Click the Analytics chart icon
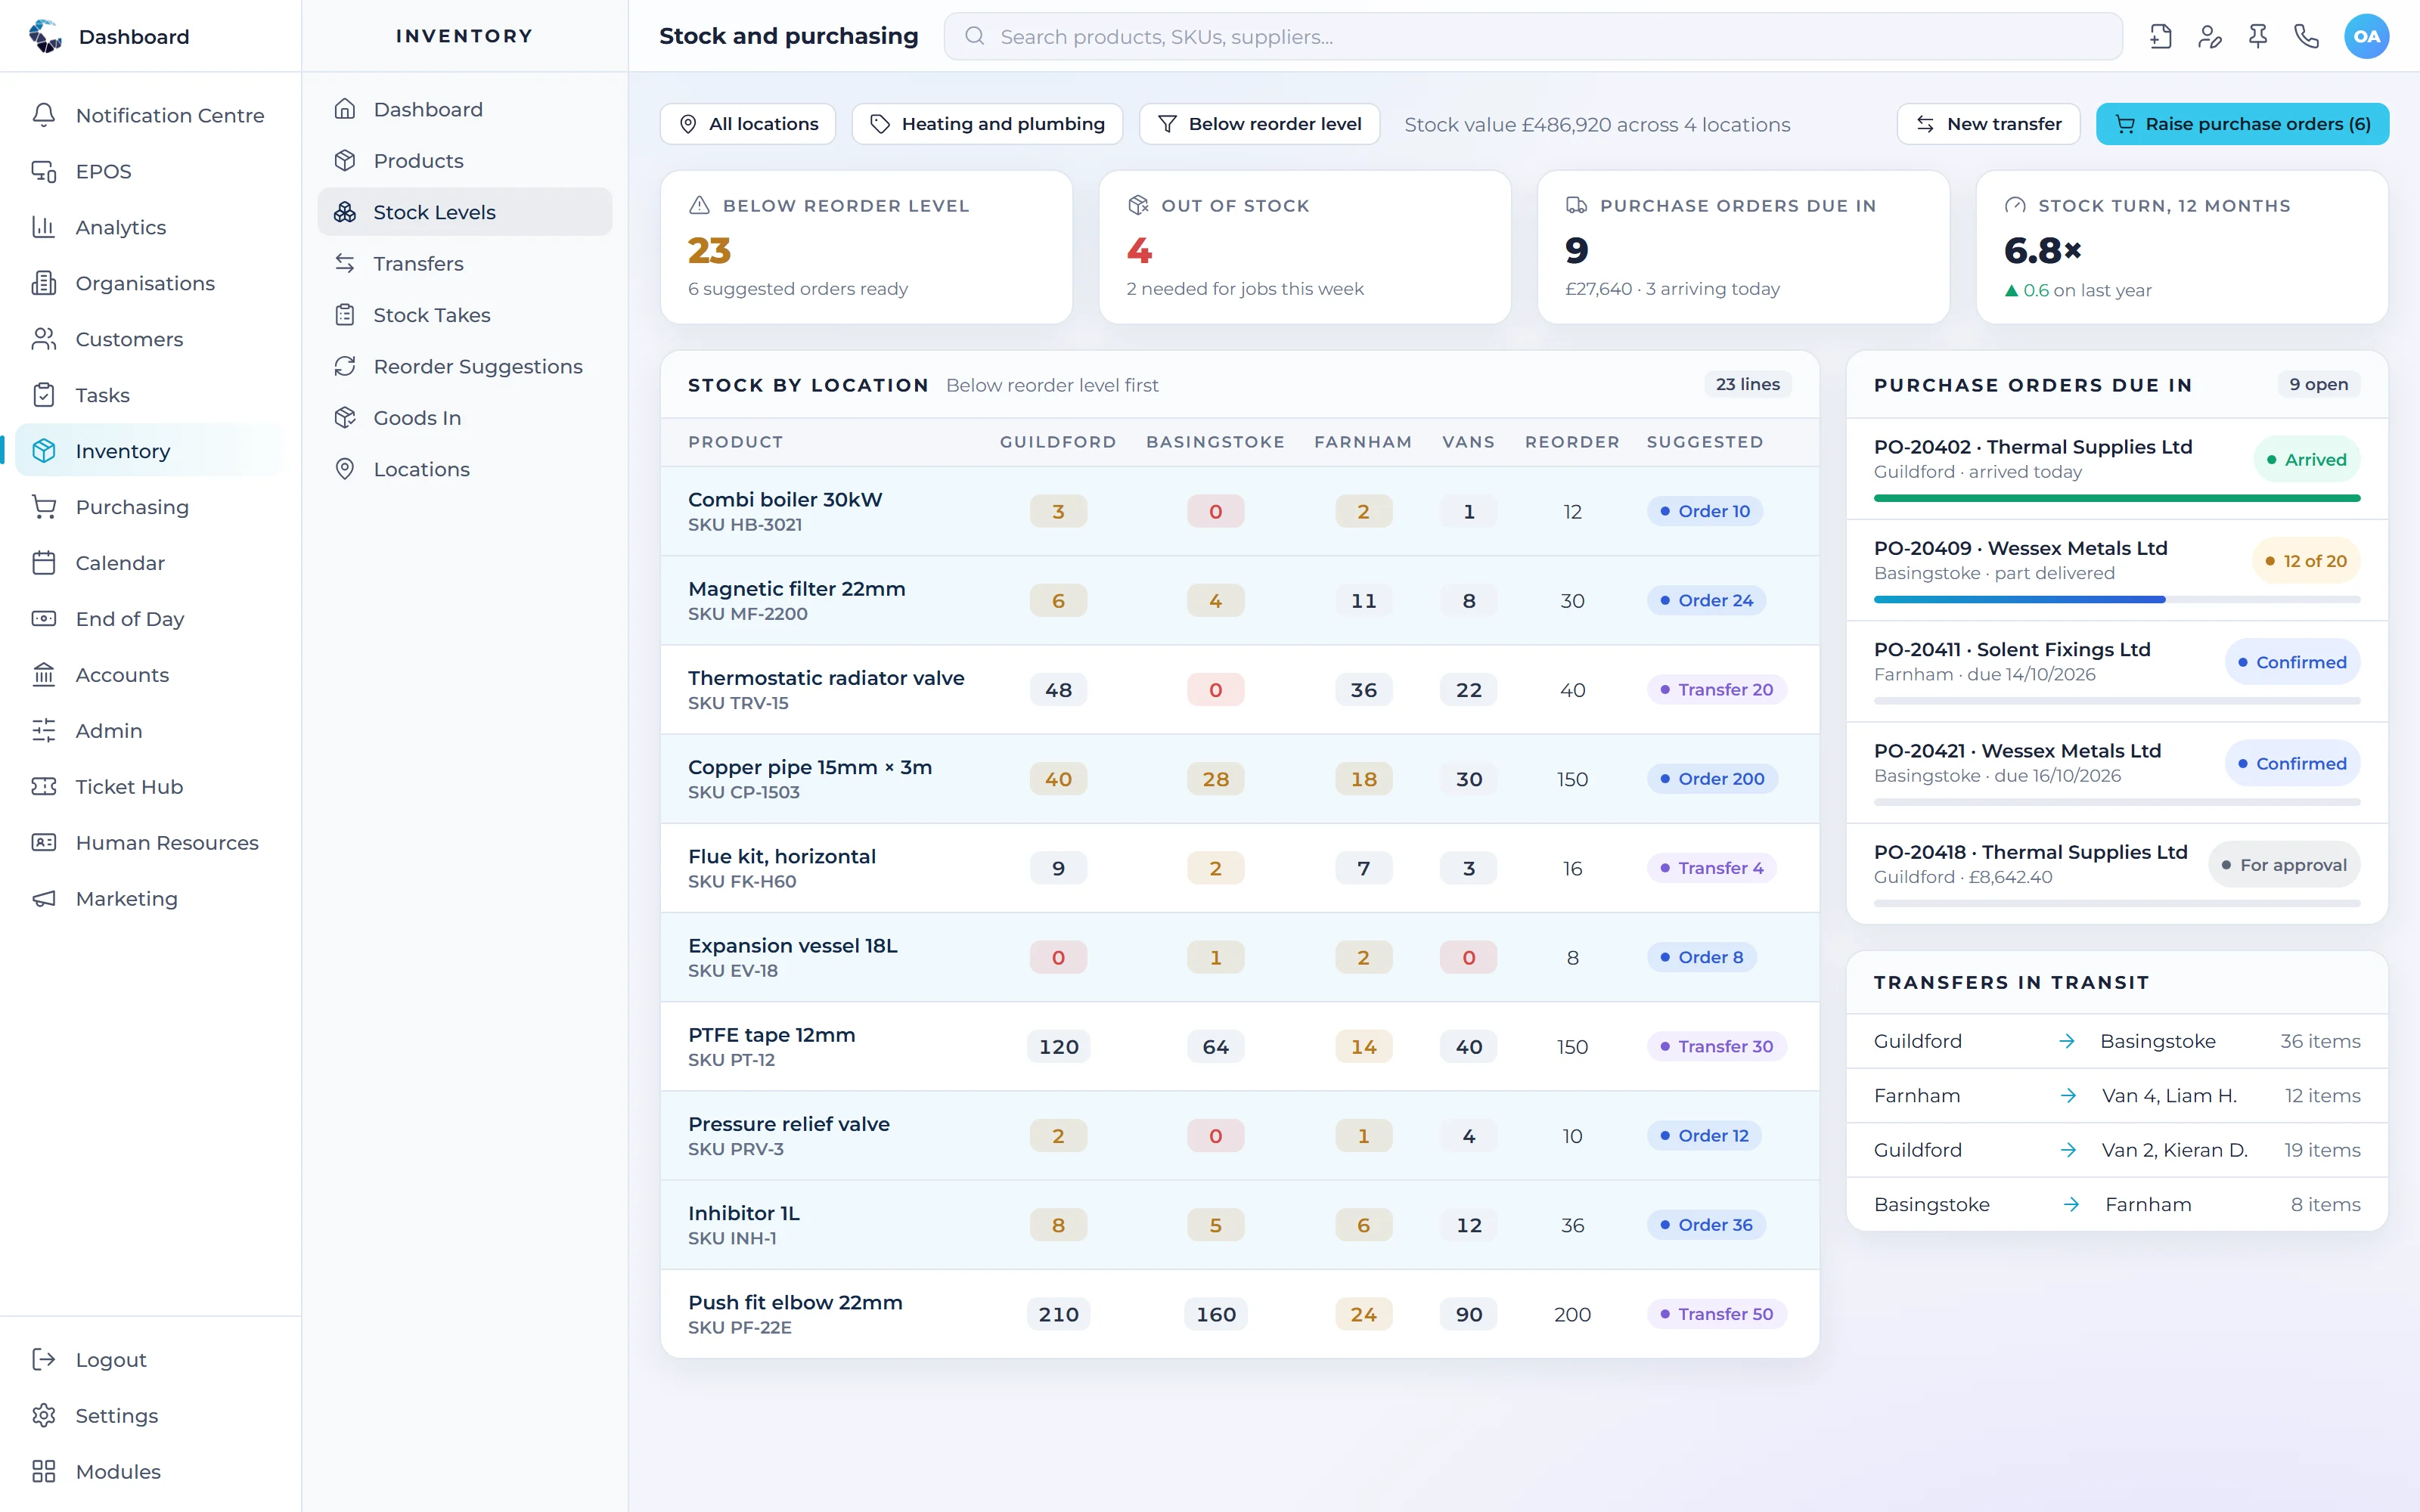The height and width of the screenshot is (1512, 2420). [x=44, y=227]
